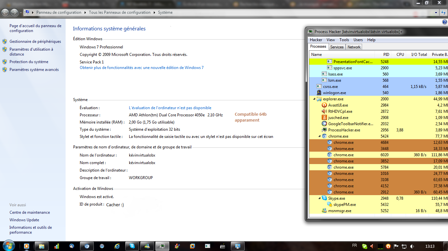Launch Windows Media Player from taskbar
Image resolution: width=448 pixels, height=251 pixels.
tap(27, 246)
